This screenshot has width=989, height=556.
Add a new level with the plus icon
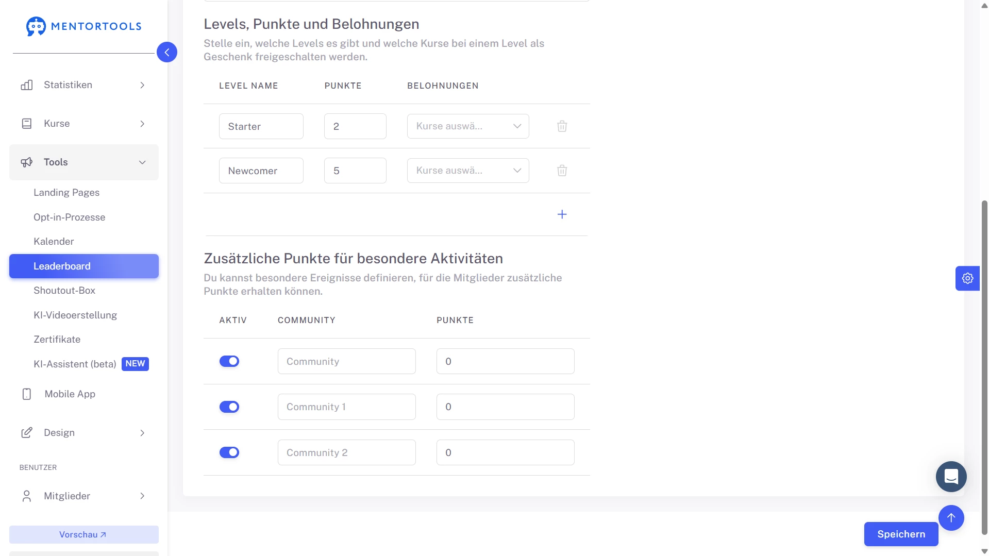click(x=562, y=214)
